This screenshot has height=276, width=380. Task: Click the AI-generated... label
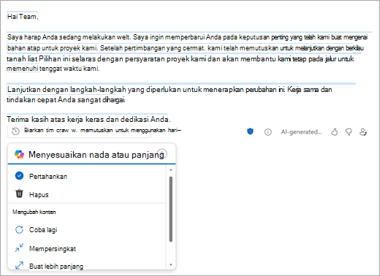301,132
